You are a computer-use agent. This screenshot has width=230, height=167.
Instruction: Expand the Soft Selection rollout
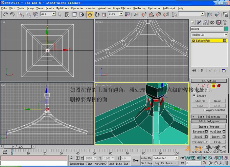pyautogui.click(x=209, y=117)
